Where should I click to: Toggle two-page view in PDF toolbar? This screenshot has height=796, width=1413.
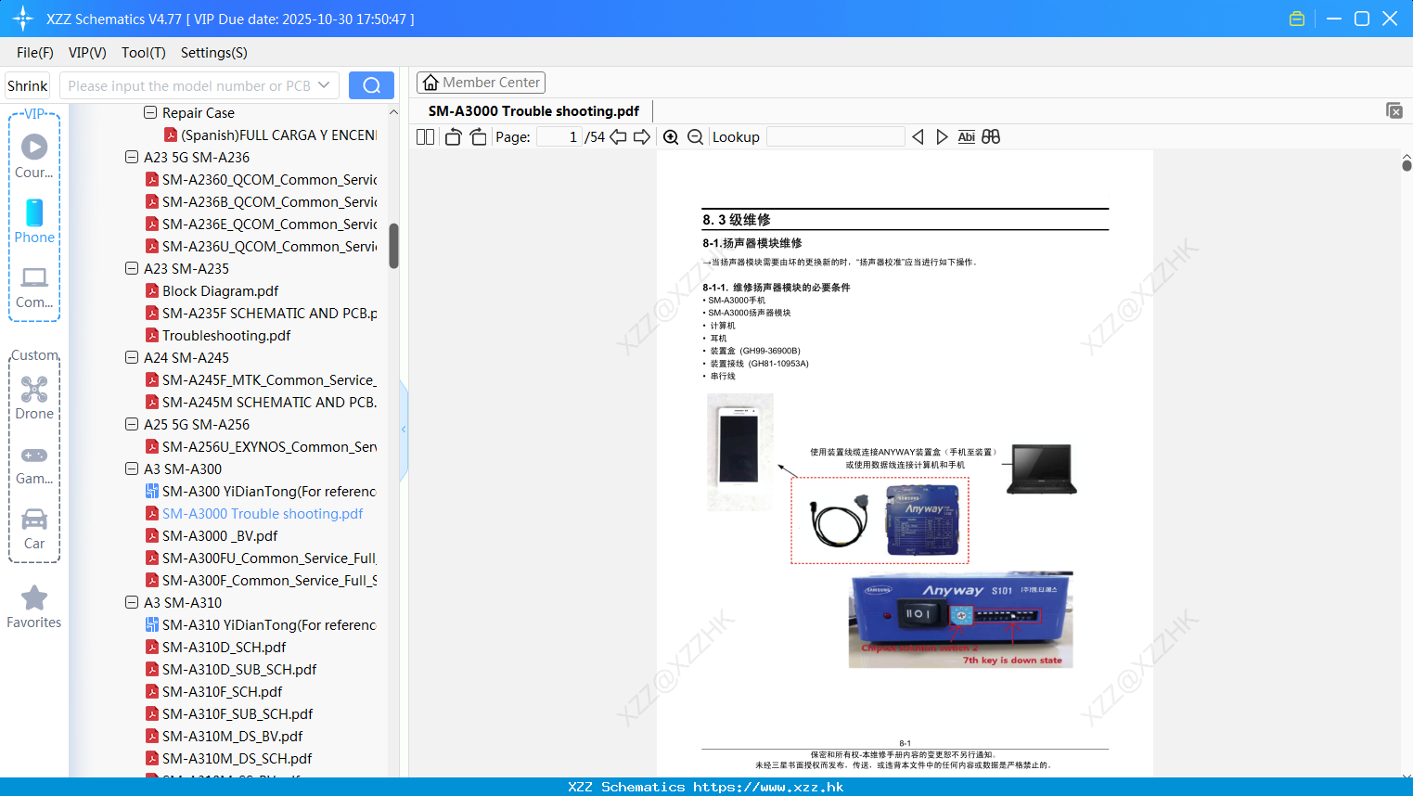tap(425, 137)
